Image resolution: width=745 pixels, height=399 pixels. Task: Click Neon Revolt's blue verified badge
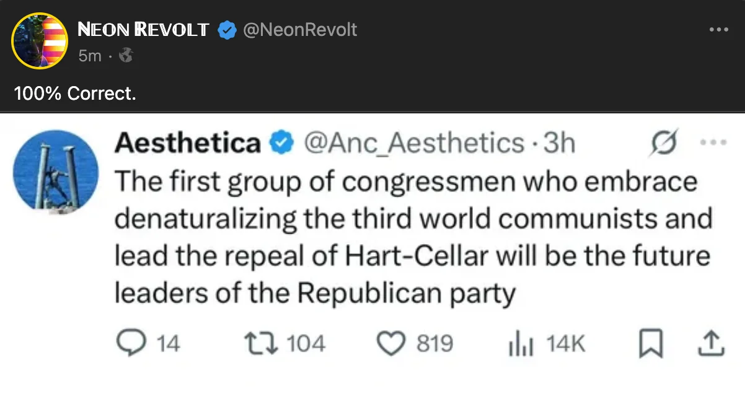click(227, 30)
